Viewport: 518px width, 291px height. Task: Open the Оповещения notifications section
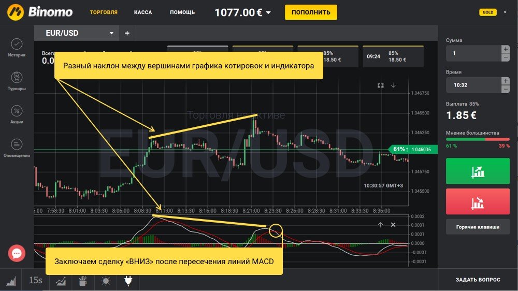17,148
